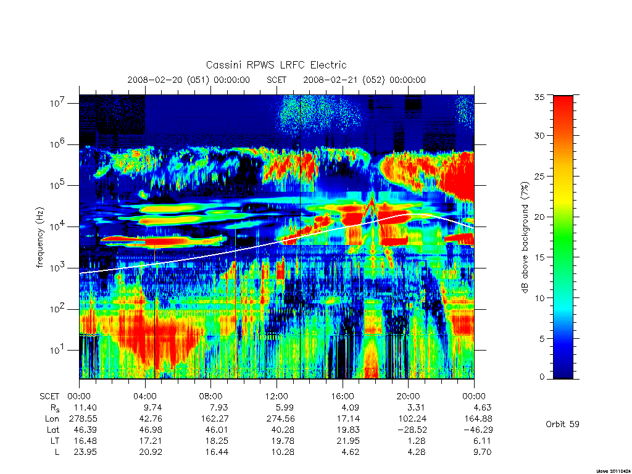This screenshot has height=474, width=632.
Task: Click the LT value 17.21
Action: [151, 441]
